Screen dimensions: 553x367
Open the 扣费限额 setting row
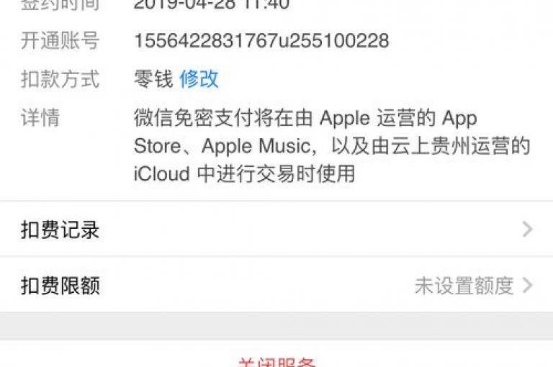click(x=276, y=285)
